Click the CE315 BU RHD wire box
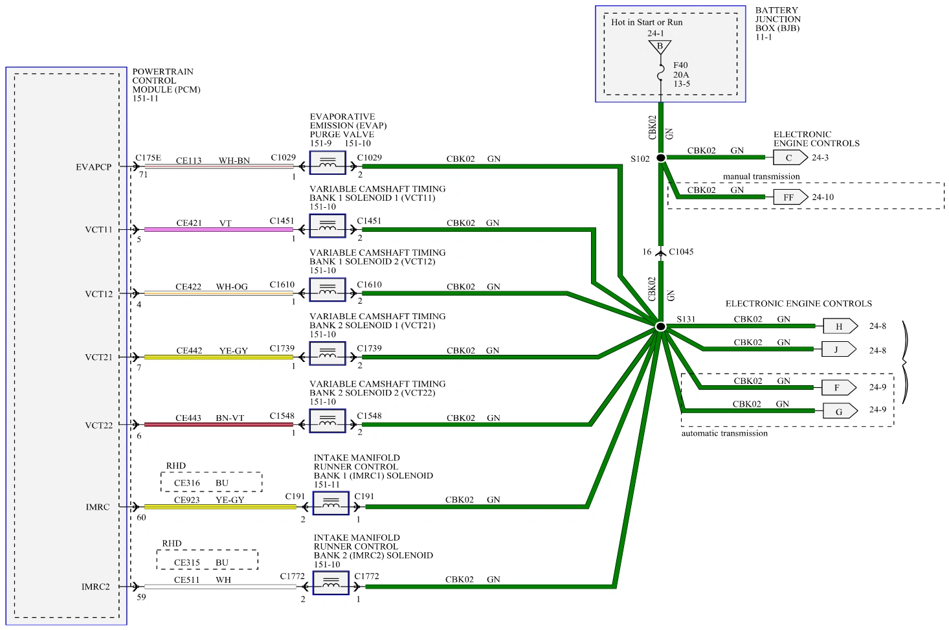 coord(207,561)
